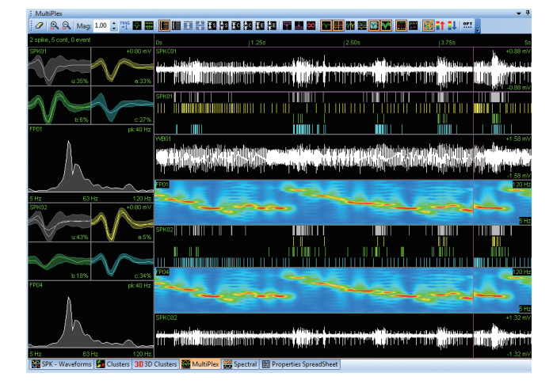Screen dimensions: 553x388
Task: Reset magnification with MAG=1 icon
Action: pos(125,25)
